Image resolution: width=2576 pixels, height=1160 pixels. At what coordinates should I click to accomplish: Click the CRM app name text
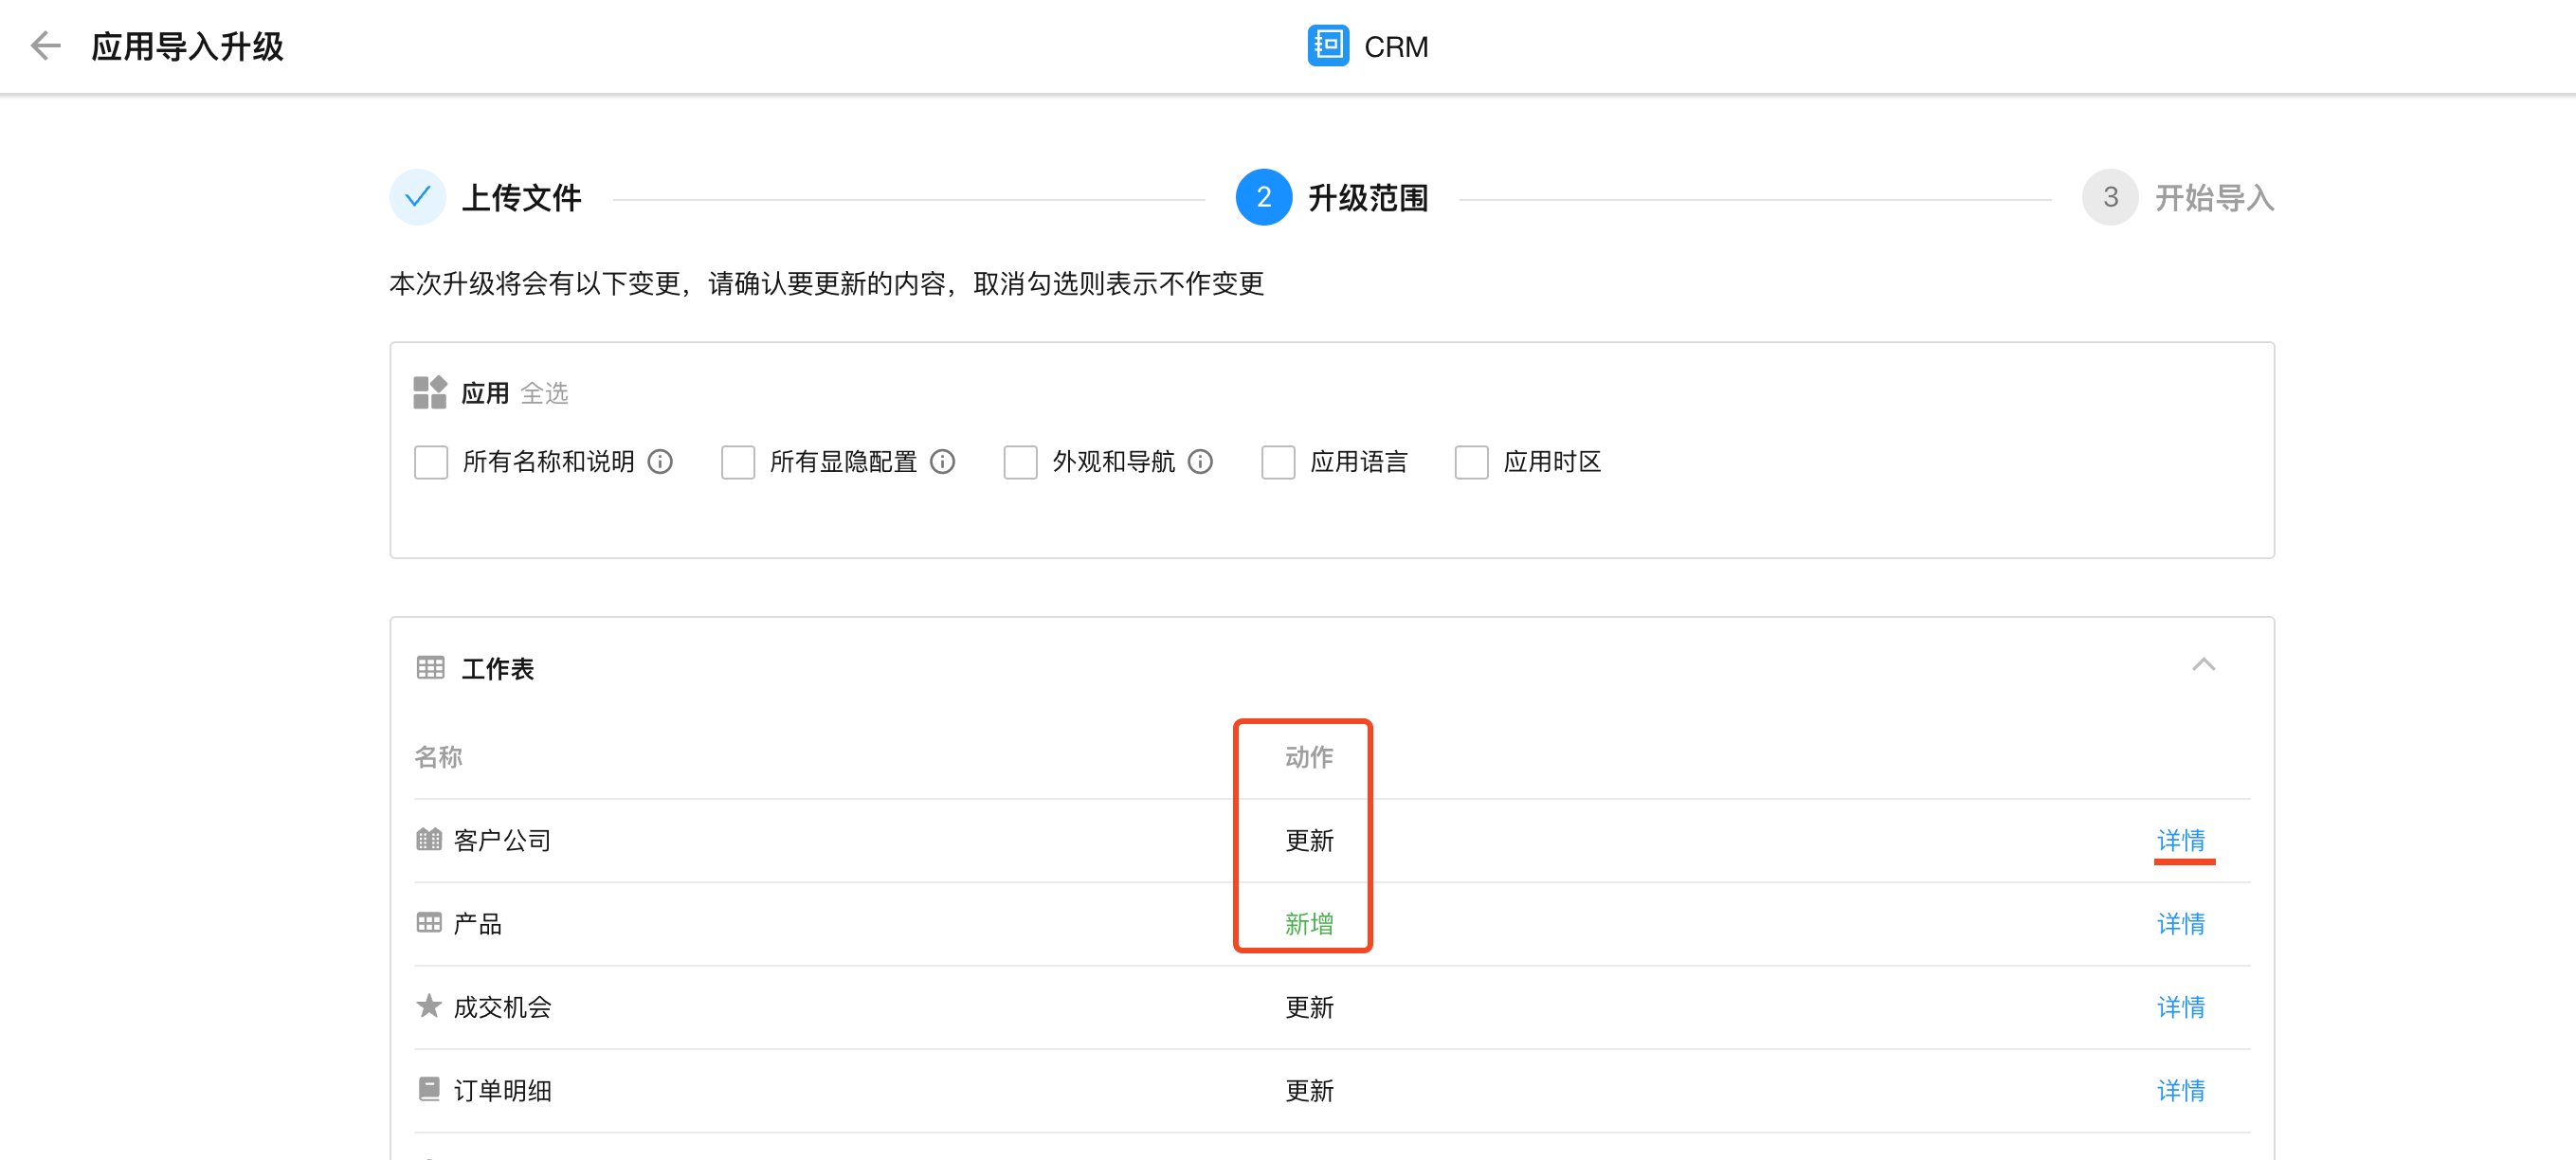point(1395,47)
